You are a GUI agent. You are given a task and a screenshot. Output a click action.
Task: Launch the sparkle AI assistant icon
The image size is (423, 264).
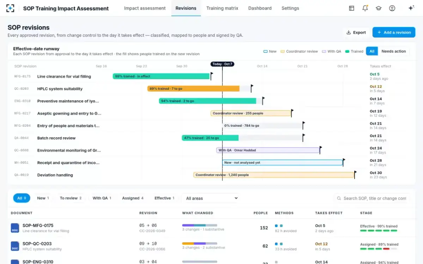(411, 8)
